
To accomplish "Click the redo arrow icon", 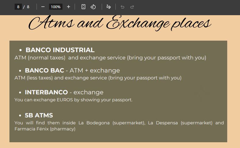I will pyautogui.click(x=132, y=7).
